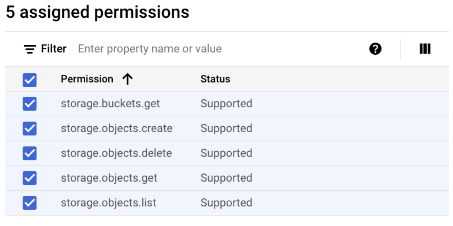Open the help question mark icon

click(x=375, y=49)
